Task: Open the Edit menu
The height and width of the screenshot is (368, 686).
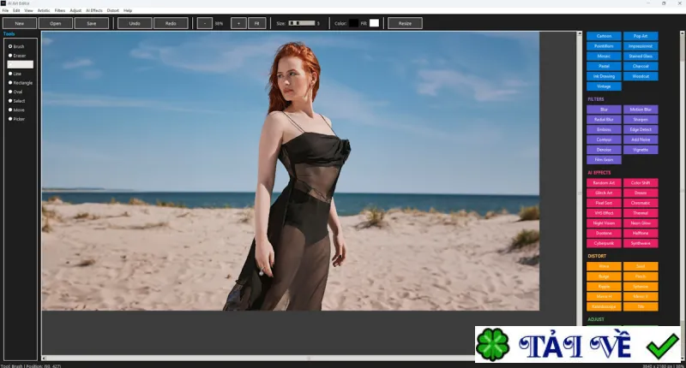Action: [x=16, y=10]
